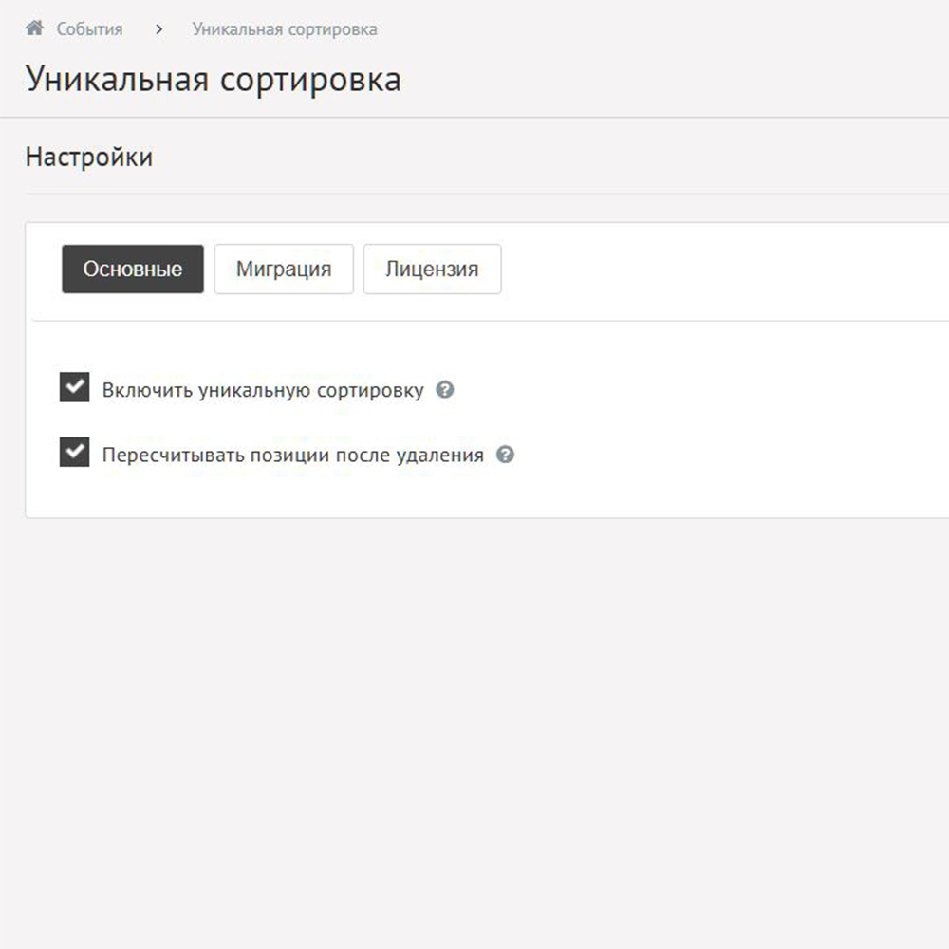Click the Уникальная сортировка breadcrumb item
949x949 pixels.
(285, 29)
